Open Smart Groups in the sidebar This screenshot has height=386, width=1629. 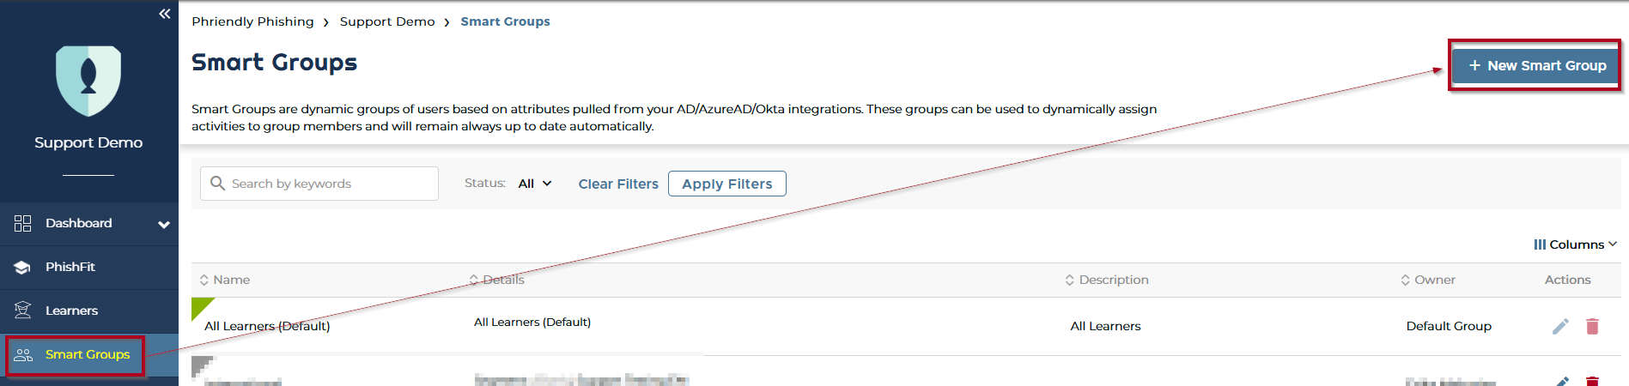(x=87, y=354)
